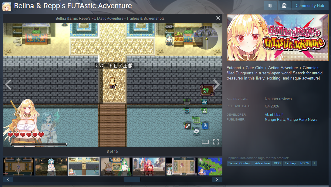
Task: Select the first thumbnail showing a throne room map
Action: pos(19,166)
